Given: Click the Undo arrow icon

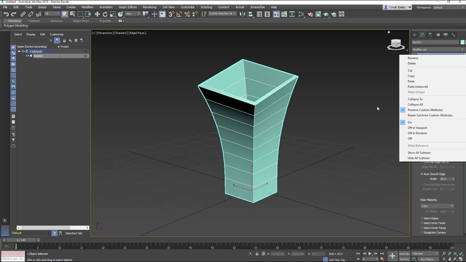Looking at the screenshot, I should point(6,14).
